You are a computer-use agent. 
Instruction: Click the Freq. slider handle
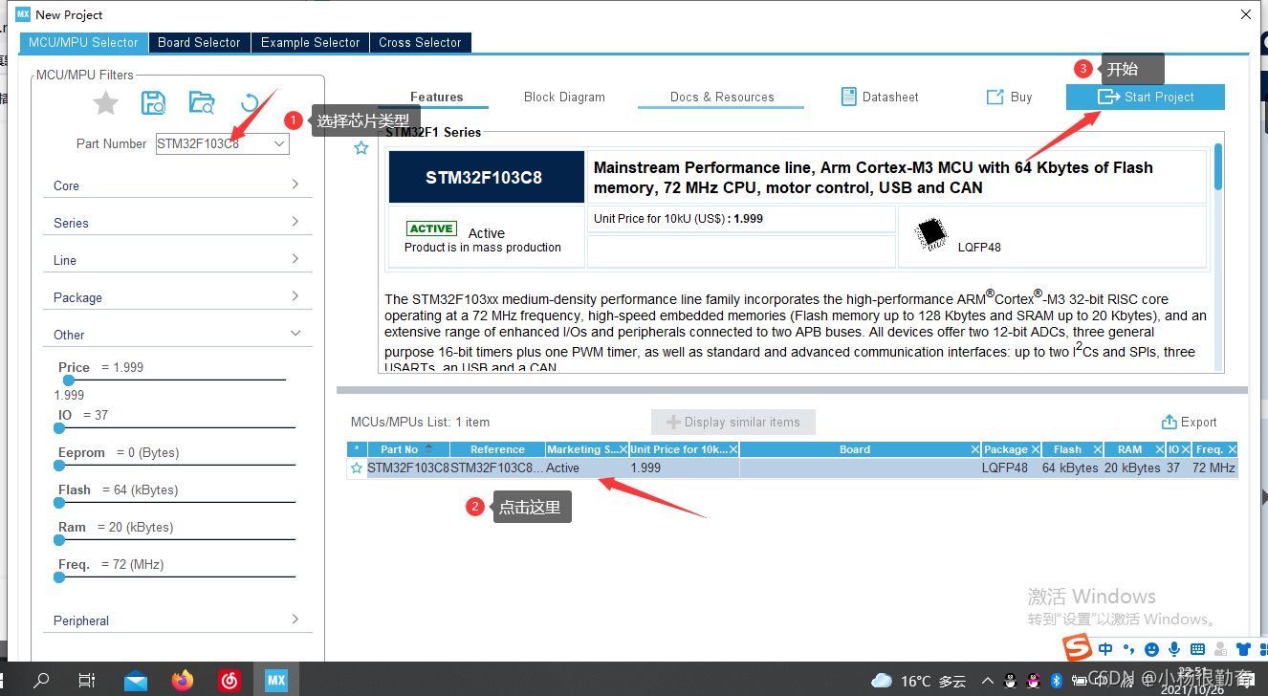pos(59,576)
